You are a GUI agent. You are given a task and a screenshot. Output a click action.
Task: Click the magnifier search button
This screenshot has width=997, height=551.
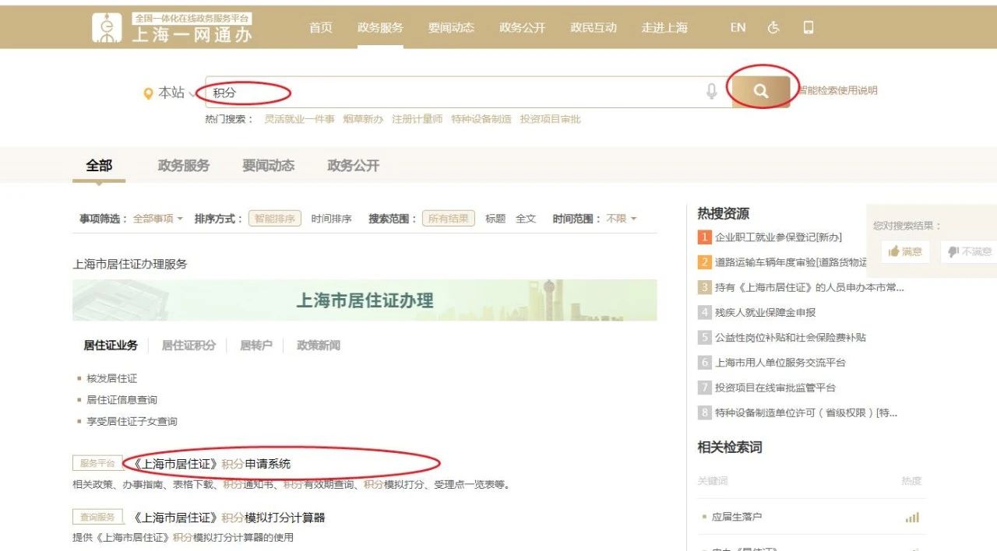761,92
